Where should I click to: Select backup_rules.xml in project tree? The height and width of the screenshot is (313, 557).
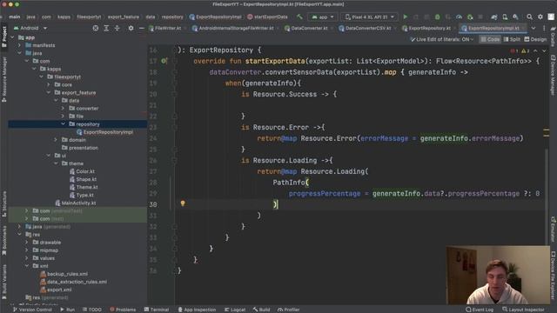(x=64, y=274)
